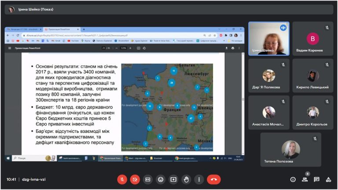
Task: Select Тетяна Полозова's participant tile
Action: [x=291, y=150]
